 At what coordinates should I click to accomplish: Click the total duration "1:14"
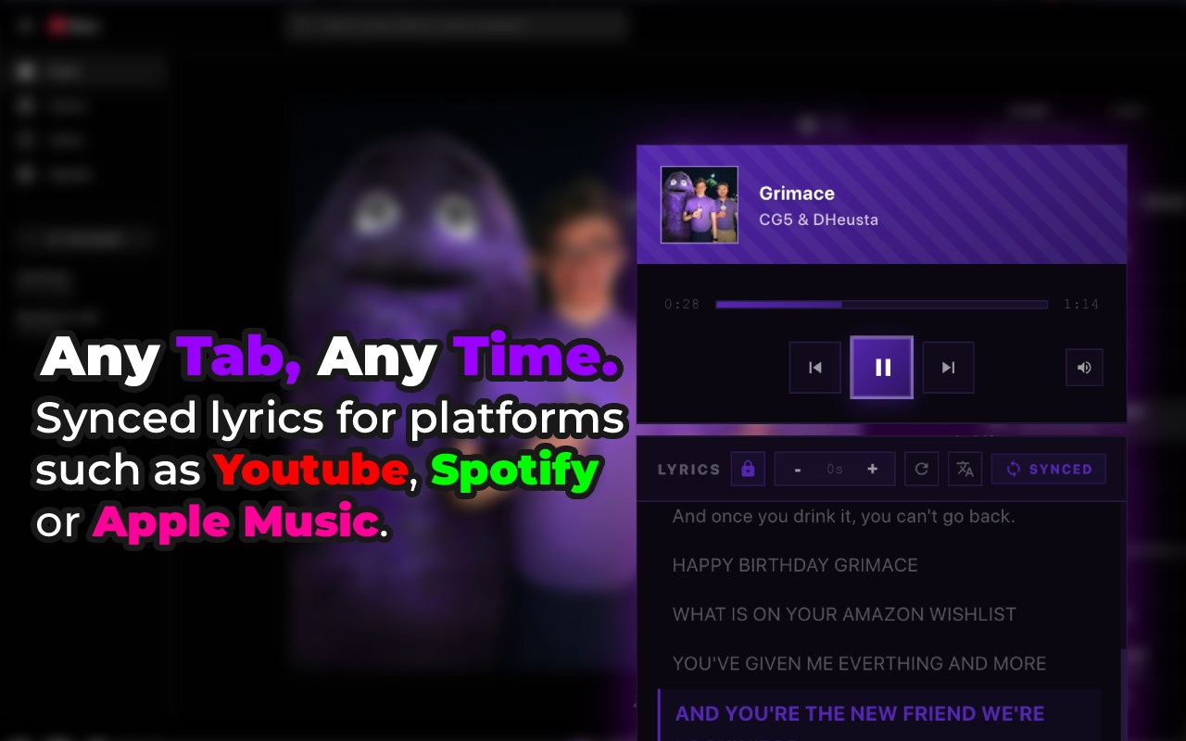[x=1081, y=304]
